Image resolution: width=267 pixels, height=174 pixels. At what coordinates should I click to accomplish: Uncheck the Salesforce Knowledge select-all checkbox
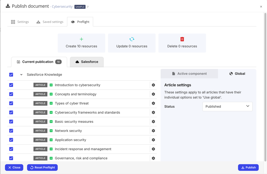point(11,75)
